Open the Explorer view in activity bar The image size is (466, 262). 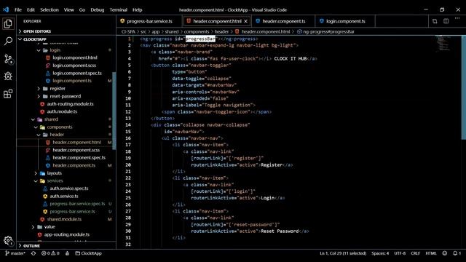(8, 23)
